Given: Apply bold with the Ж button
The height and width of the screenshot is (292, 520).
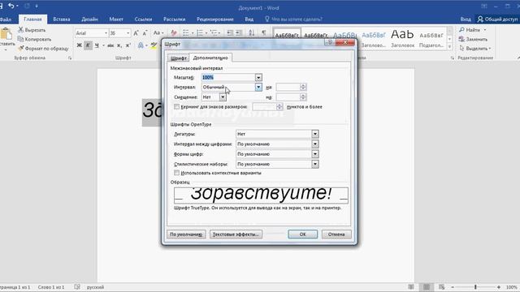Looking at the screenshot, I should click(x=80, y=45).
